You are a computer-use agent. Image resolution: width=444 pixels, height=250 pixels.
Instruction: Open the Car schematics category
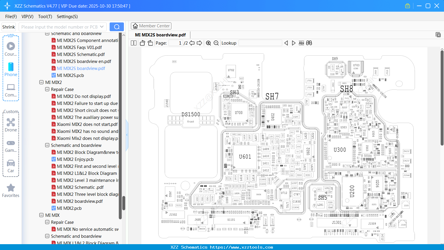[x=11, y=166]
